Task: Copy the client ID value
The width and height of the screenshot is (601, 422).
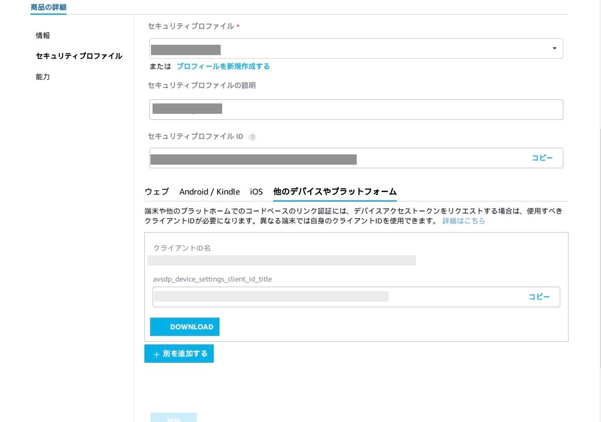Action: [539, 297]
